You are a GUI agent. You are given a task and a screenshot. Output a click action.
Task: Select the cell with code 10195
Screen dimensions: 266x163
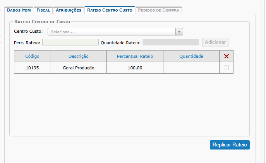coord(32,68)
